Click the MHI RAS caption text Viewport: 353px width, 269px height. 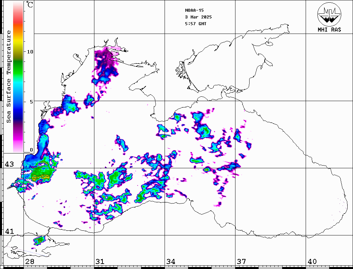(x=329, y=30)
